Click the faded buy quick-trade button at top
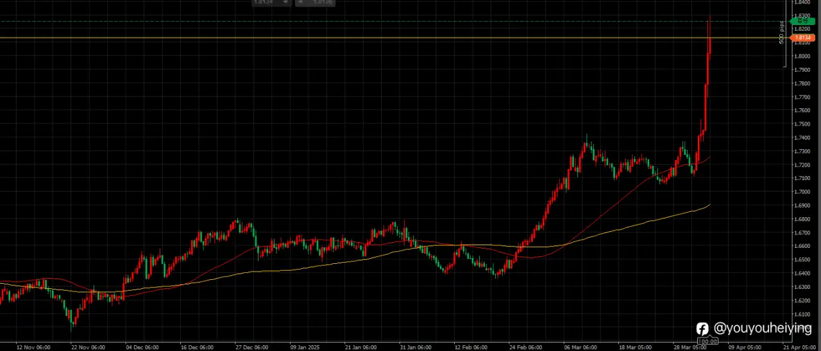 tap(315, 3)
